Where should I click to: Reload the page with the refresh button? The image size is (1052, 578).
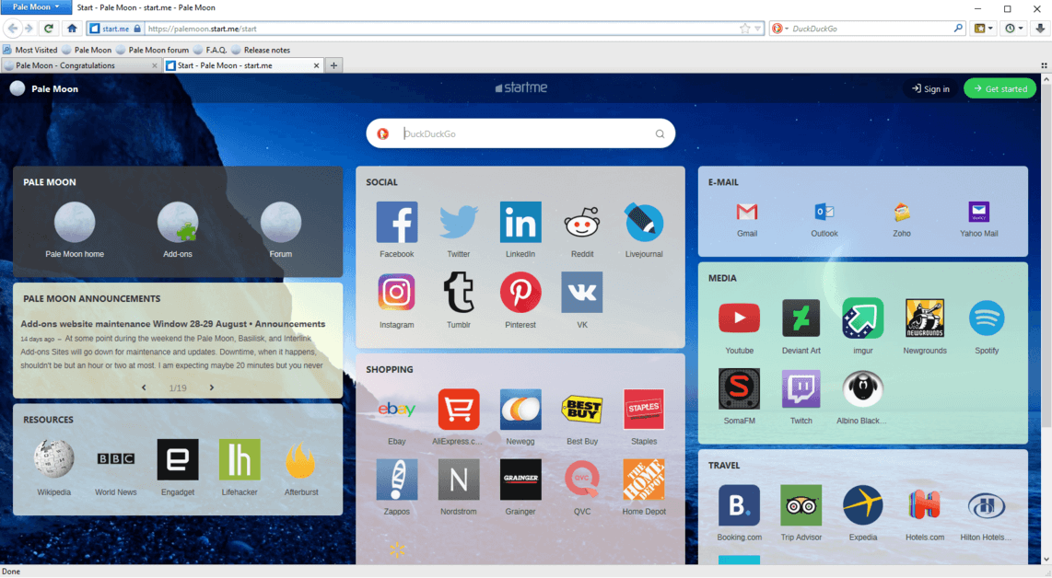point(49,29)
